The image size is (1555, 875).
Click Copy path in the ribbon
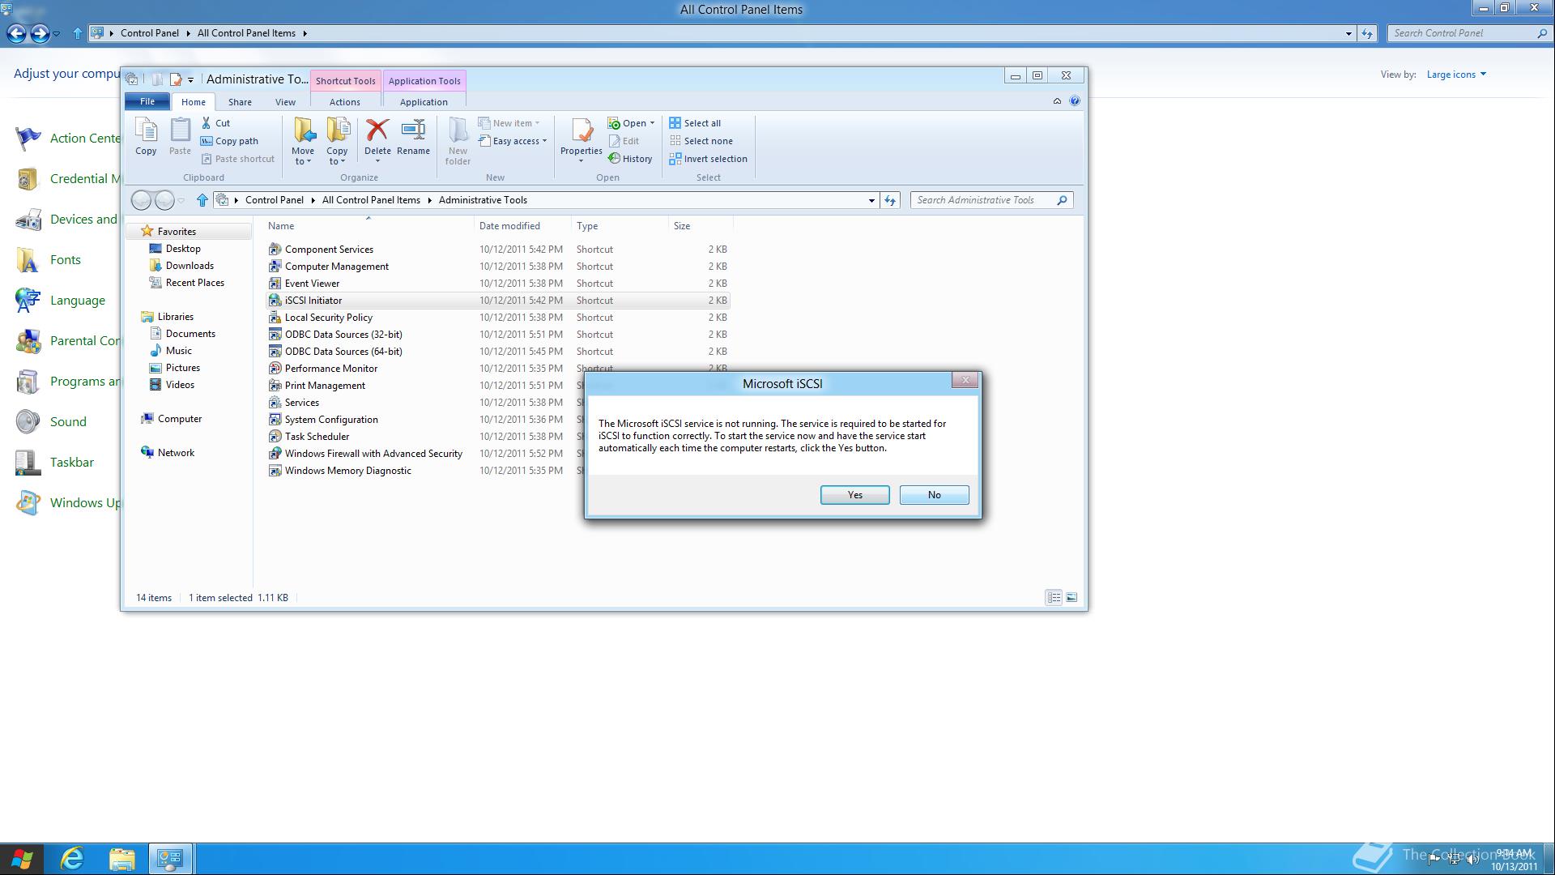pyautogui.click(x=229, y=141)
